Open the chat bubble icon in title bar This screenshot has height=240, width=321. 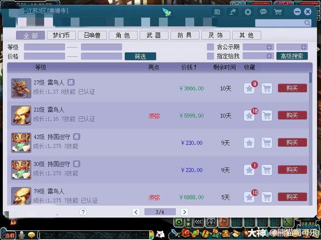(263, 12)
